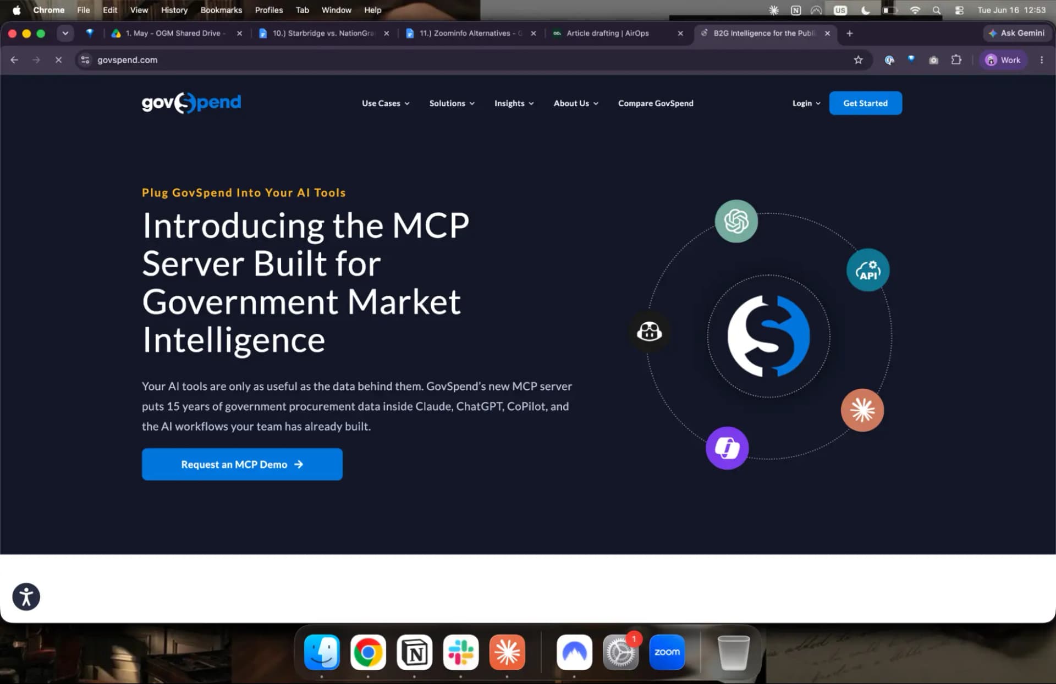Click the central GovSpend S logo graphic
The height and width of the screenshot is (684, 1056).
point(768,336)
